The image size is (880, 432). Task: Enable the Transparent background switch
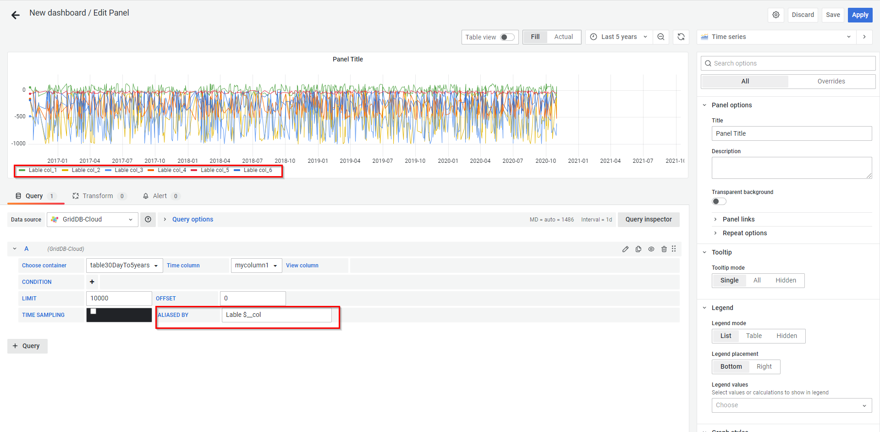click(x=719, y=201)
